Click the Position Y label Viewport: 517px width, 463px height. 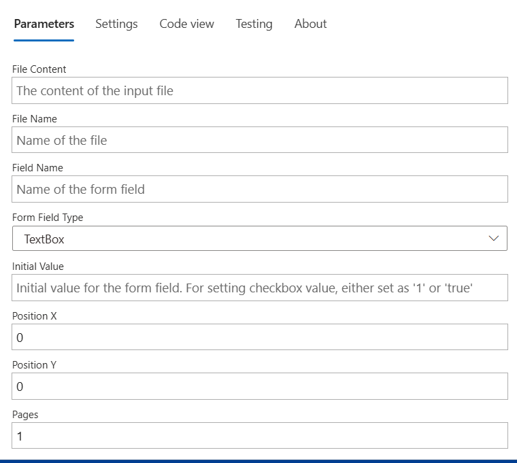[x=34, y=365]
